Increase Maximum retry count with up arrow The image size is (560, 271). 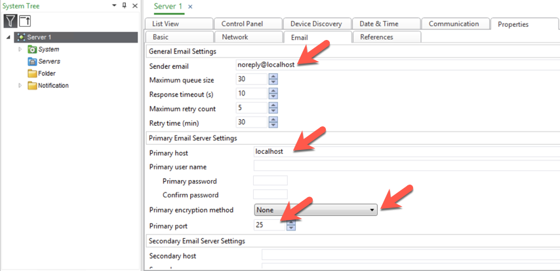[273, 105]
